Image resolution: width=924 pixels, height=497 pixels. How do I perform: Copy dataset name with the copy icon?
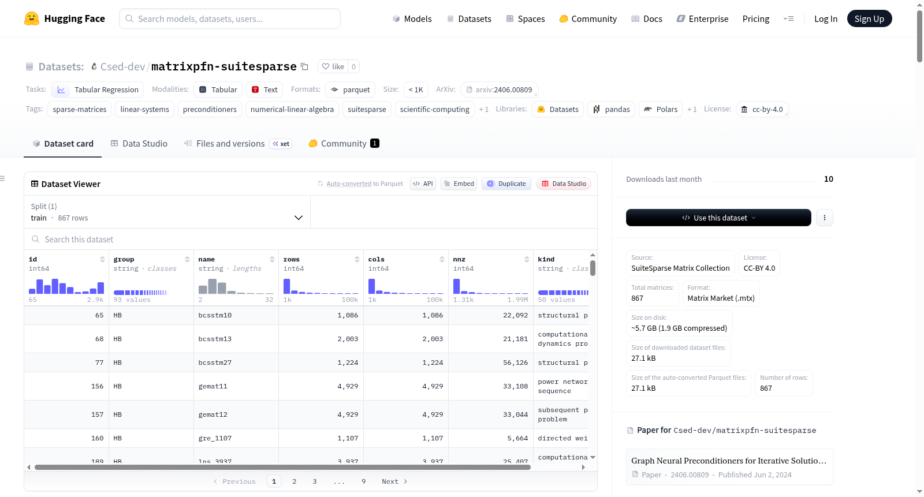[304, 66]
